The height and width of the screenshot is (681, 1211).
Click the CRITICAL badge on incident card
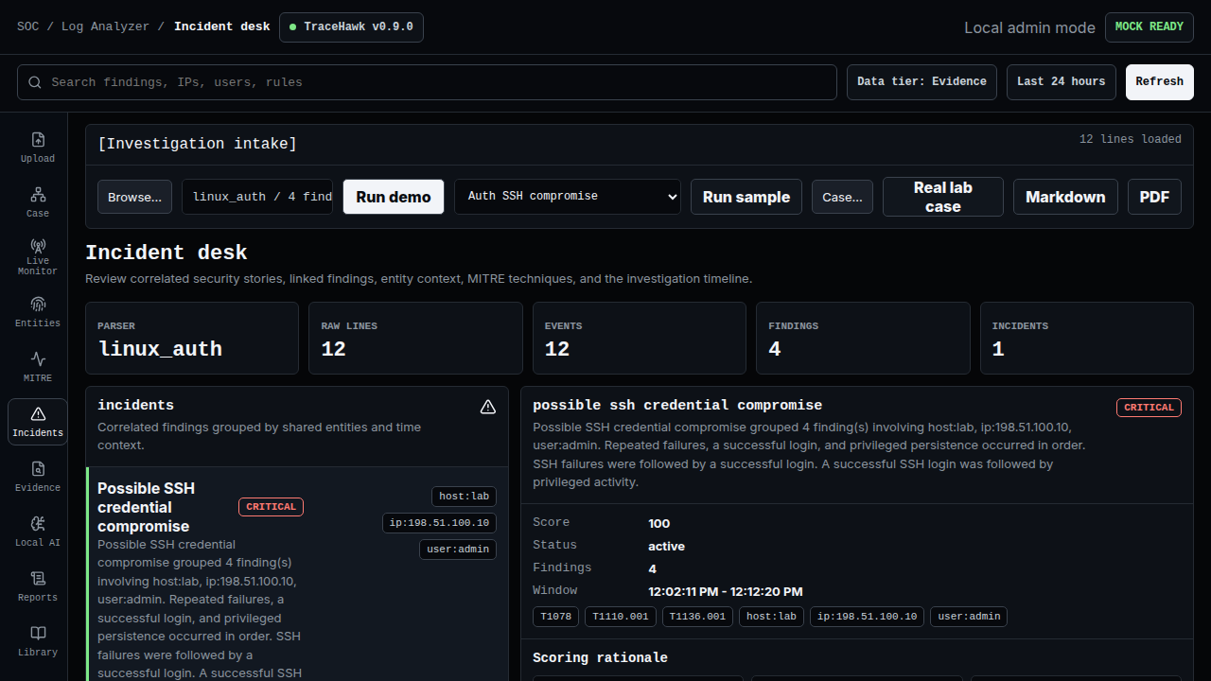[272, 507]
